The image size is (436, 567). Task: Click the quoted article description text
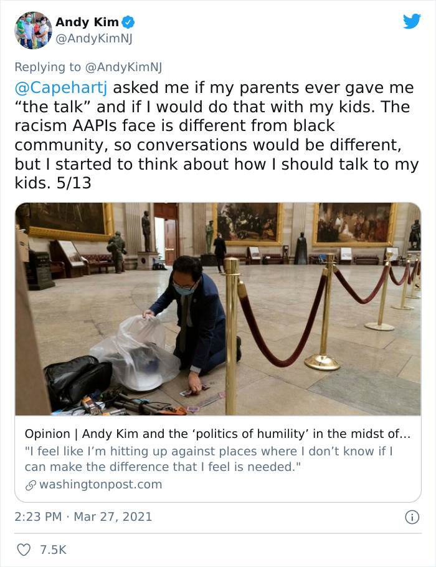[x=209, y=459]
